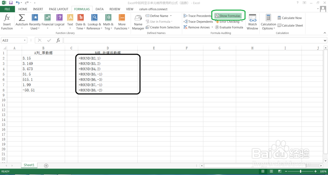
Task: Click cell with =ROUND(B5,-1)
Action: (x=108, y=74)
